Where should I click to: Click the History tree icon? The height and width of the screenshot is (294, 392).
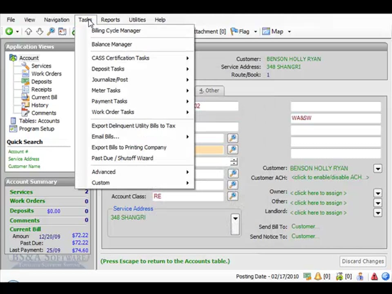[25, 105]
